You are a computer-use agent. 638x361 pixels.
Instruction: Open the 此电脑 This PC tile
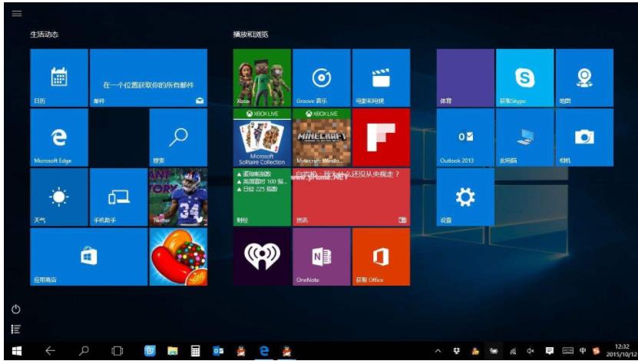coord(525,137)
